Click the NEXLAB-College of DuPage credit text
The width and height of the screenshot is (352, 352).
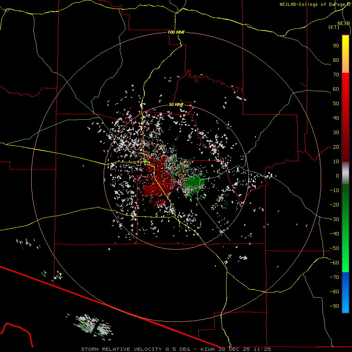click(x=313, y=4)
